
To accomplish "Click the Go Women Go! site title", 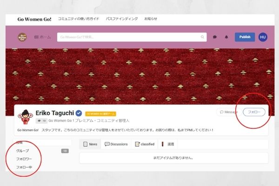I will click(x=34, y=19).
